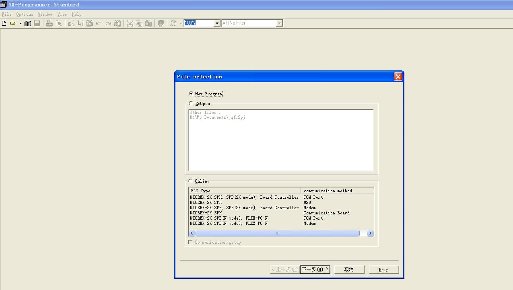Click the Open folder toolbar icon
Image resolution: width=513 pixels, height=290 pixels.
tap(13, 23)
